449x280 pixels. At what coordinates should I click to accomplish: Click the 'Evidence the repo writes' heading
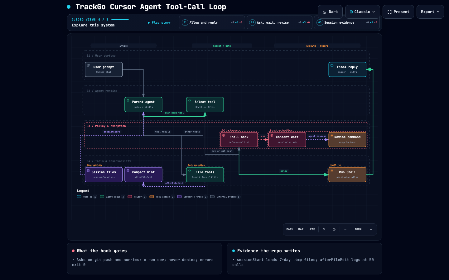(268, 251)
